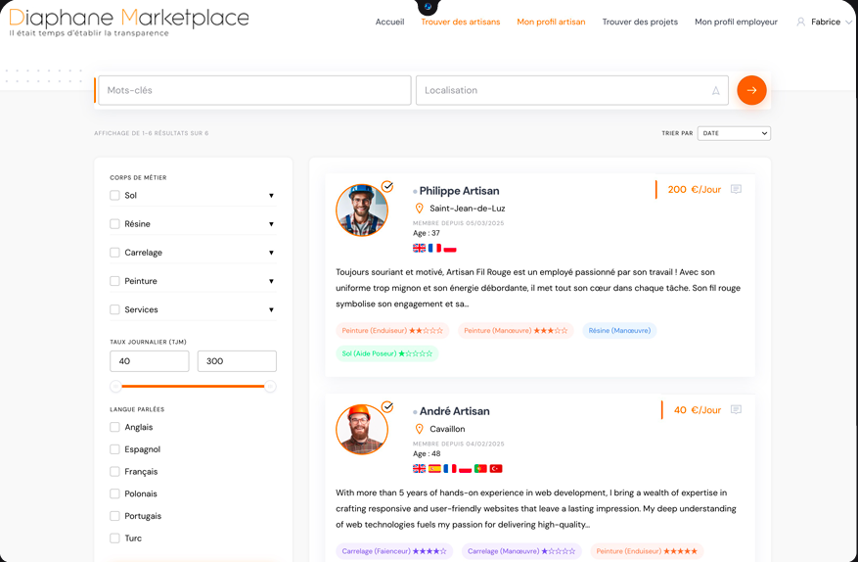The image size is (858, 562).
Task: Click the Polish flag on André's card
Action: point(465,469)
